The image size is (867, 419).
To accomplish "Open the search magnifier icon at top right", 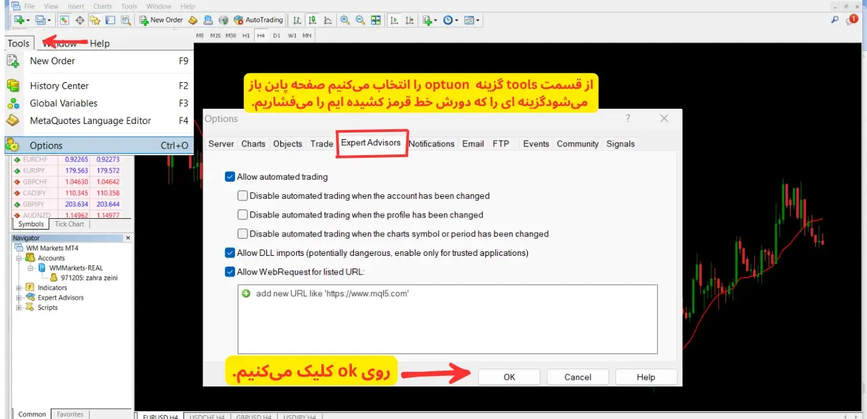I will [x=835, y=20].
